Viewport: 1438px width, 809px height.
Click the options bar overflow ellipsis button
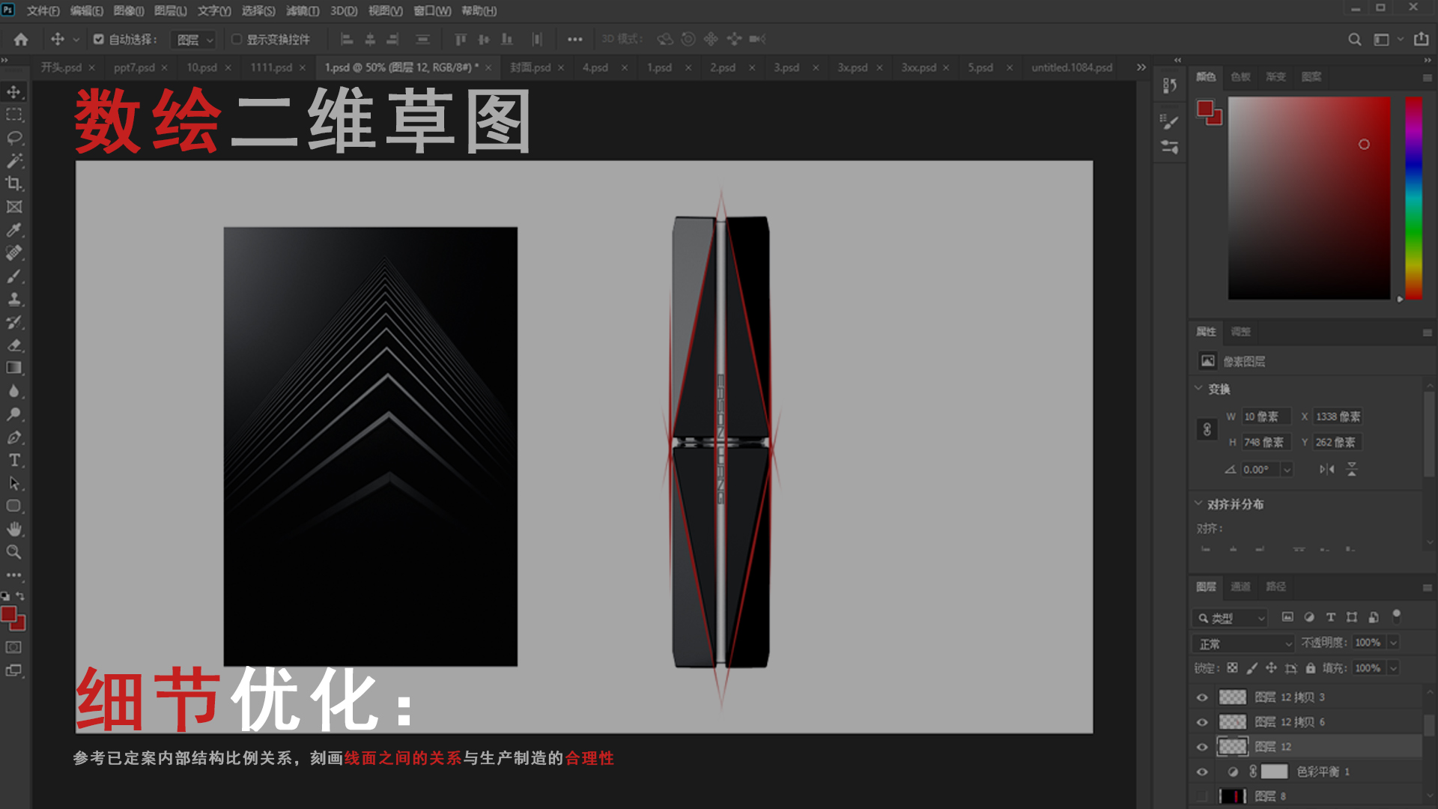[574, 39]
